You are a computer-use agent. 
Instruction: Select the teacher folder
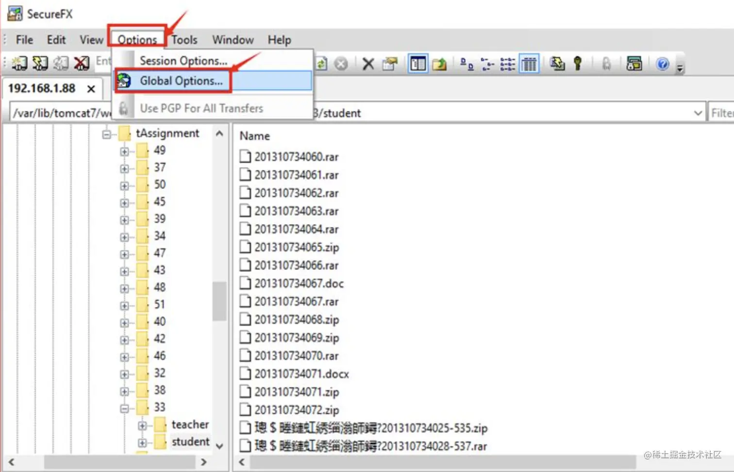point(190,424)
